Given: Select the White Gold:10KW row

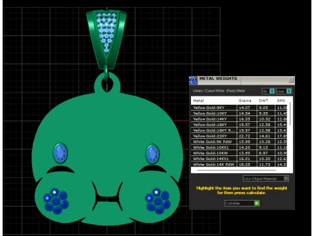Looking at the screenshot, I should [239, 153].
